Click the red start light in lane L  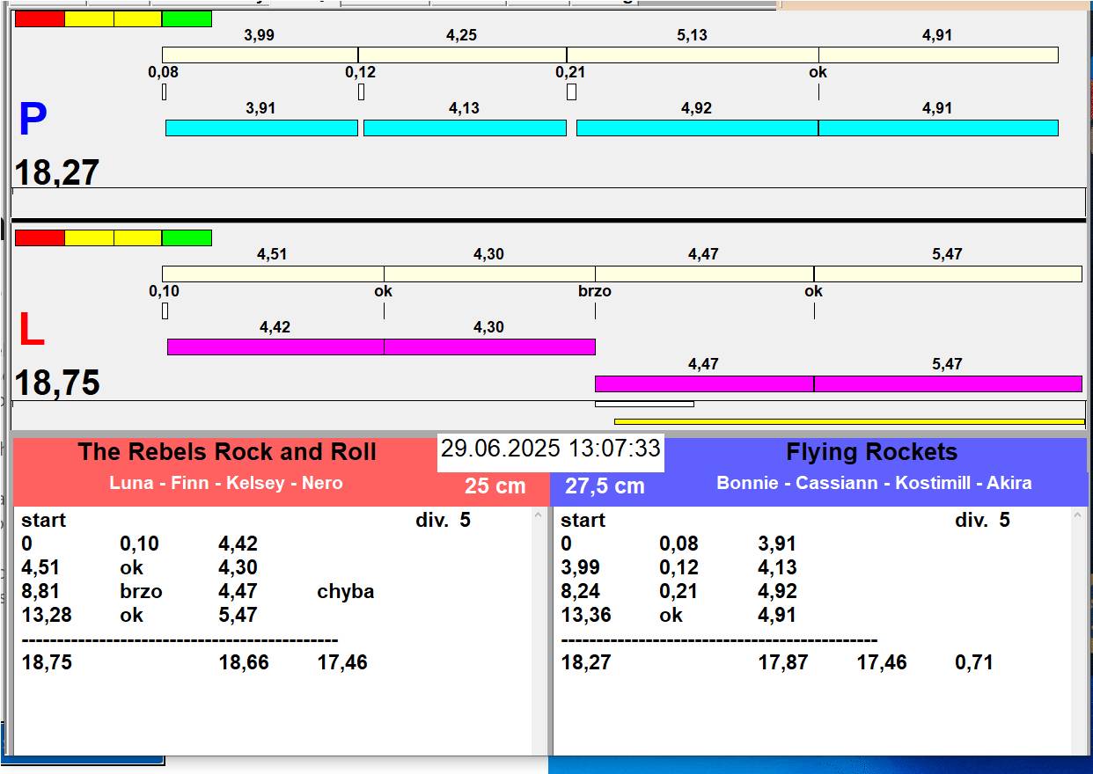40,238
